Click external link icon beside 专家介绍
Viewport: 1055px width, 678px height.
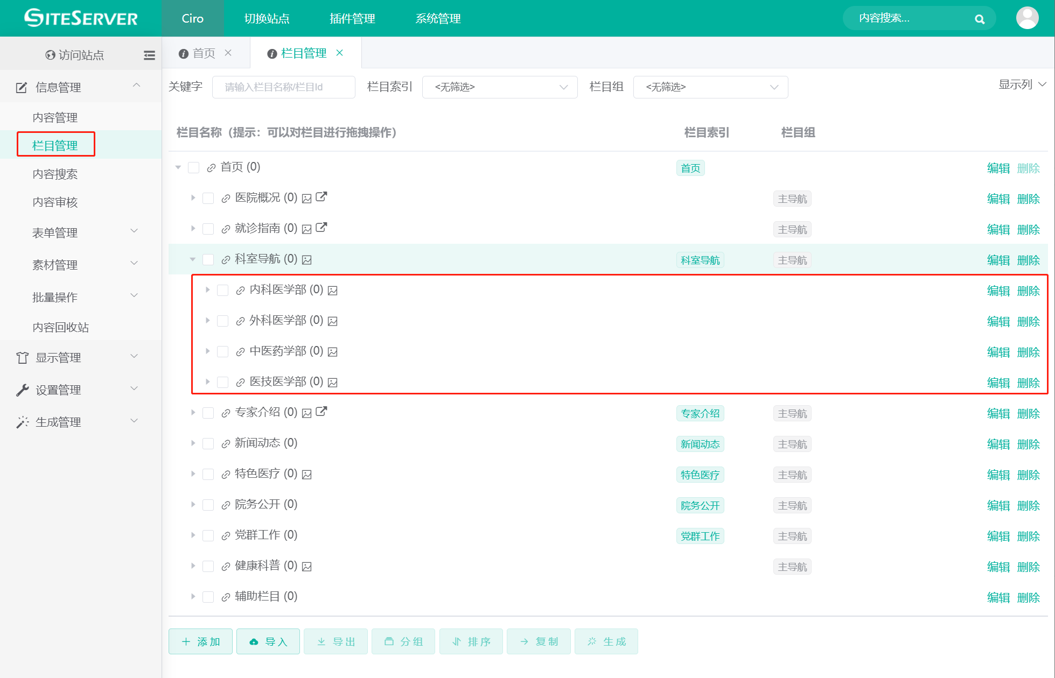(x=322, y=412)
